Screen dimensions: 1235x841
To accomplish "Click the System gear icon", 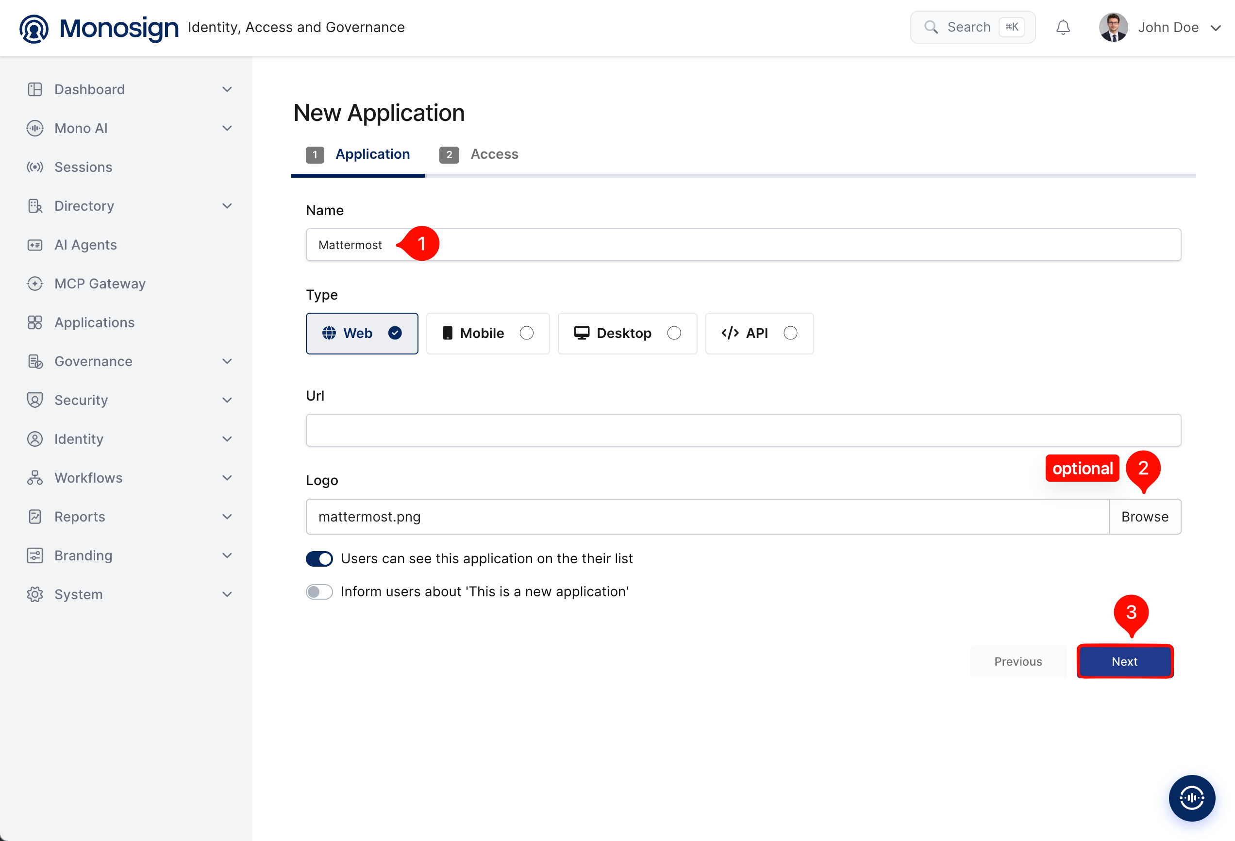I will pyautogui.click(x=35, y=594).
